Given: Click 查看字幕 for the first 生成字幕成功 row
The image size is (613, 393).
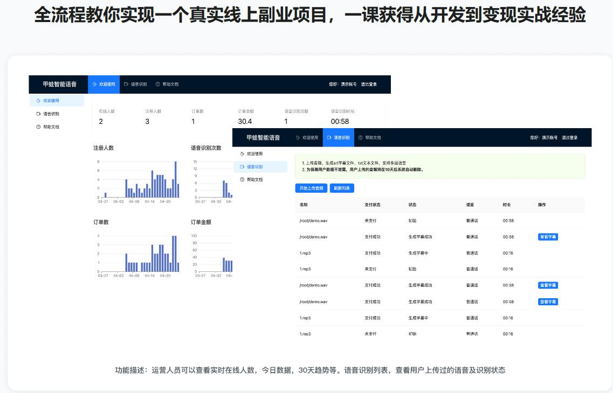Looking at the screenshot, I should coord(548,237).
